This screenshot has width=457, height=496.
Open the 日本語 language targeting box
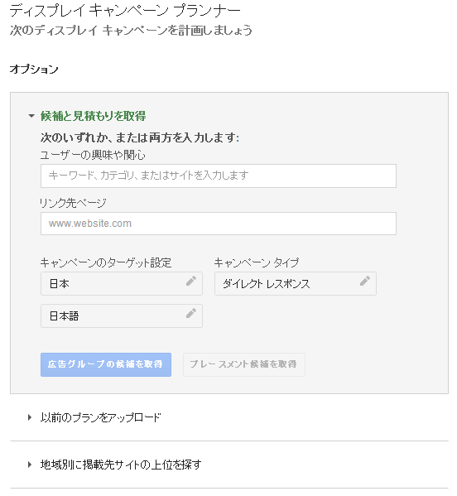point(122,316)
